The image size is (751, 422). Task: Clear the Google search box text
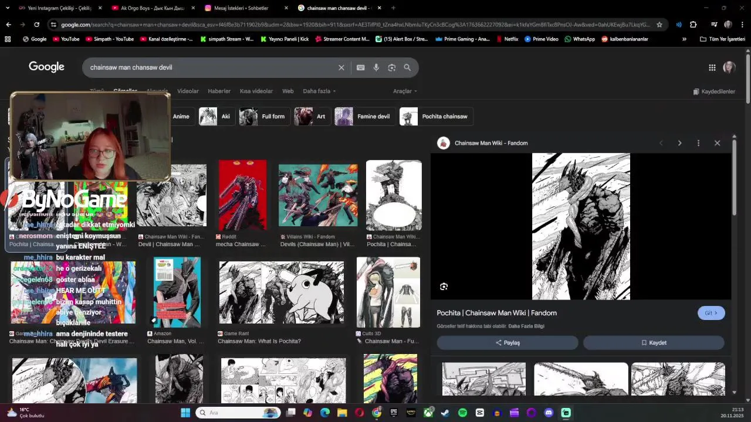(x=341, y=67)
